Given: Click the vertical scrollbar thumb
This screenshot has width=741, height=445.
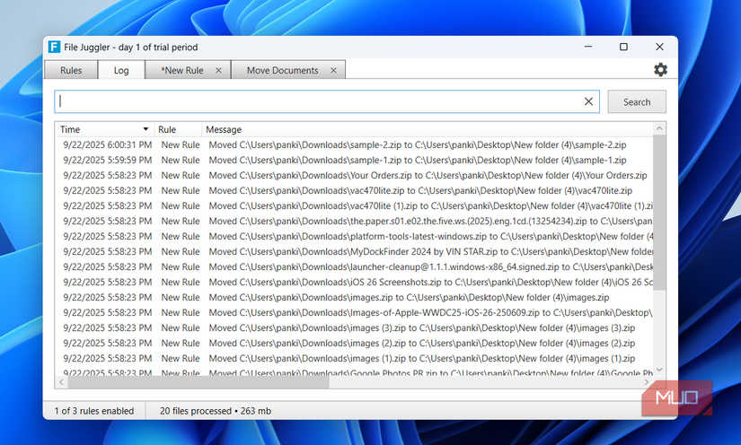Looking at the screenshot, I should pyautogui.click(x=659, y=213).
